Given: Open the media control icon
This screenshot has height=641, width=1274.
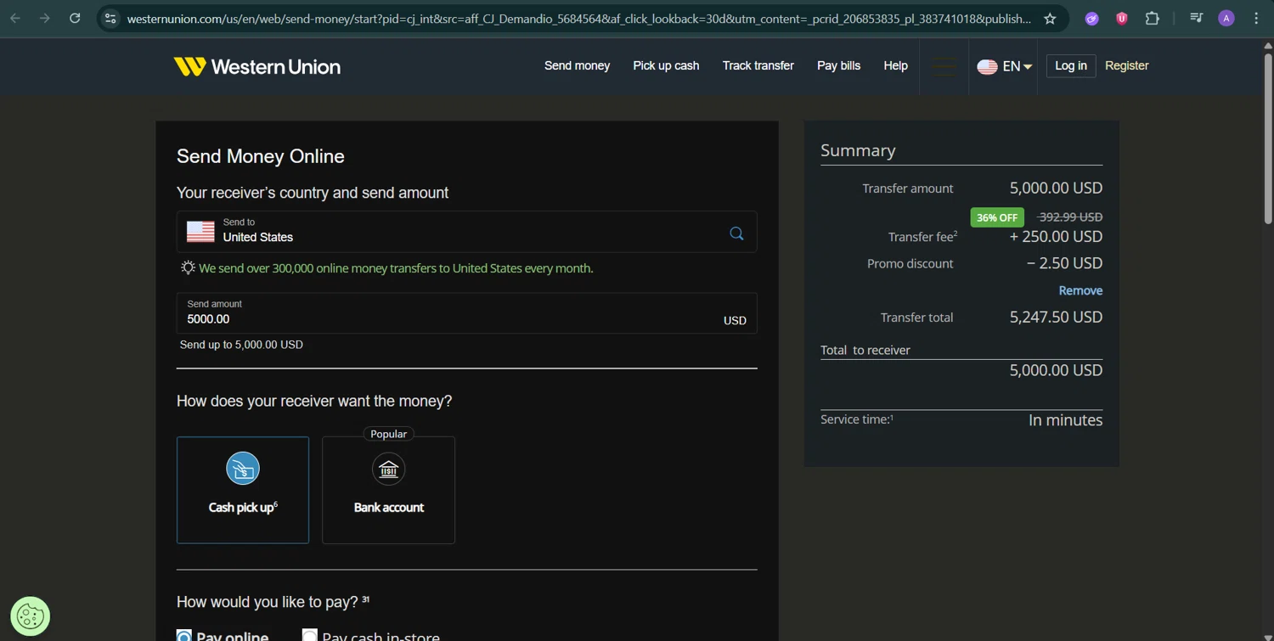Looking at the screenshot, I should (1196, 18).
